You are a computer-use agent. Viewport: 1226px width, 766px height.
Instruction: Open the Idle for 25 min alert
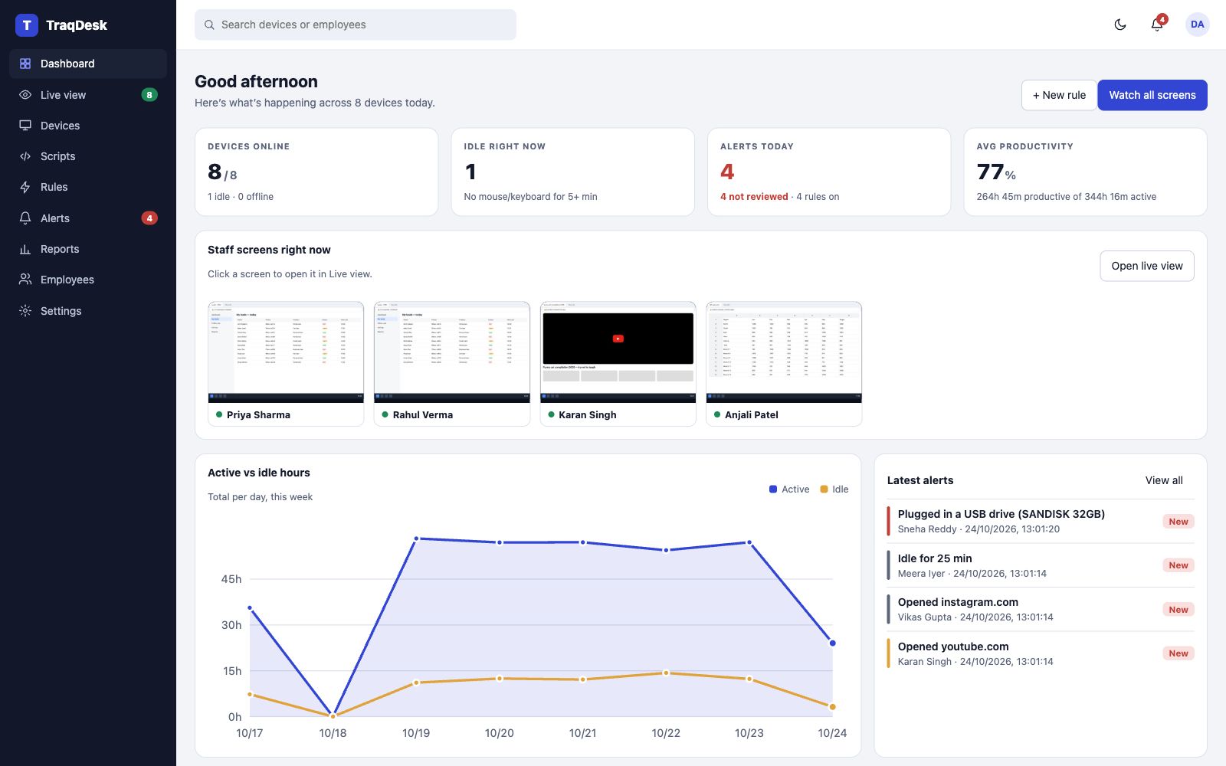(1041, 565)
